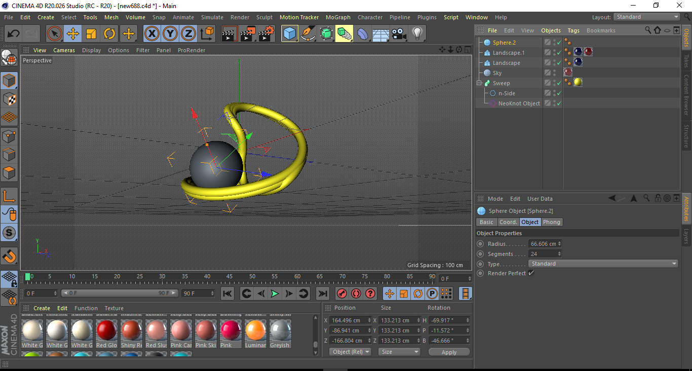Screen dimensions: 692x371
Task: Select Edges mode icon
Action: [9, 155]
